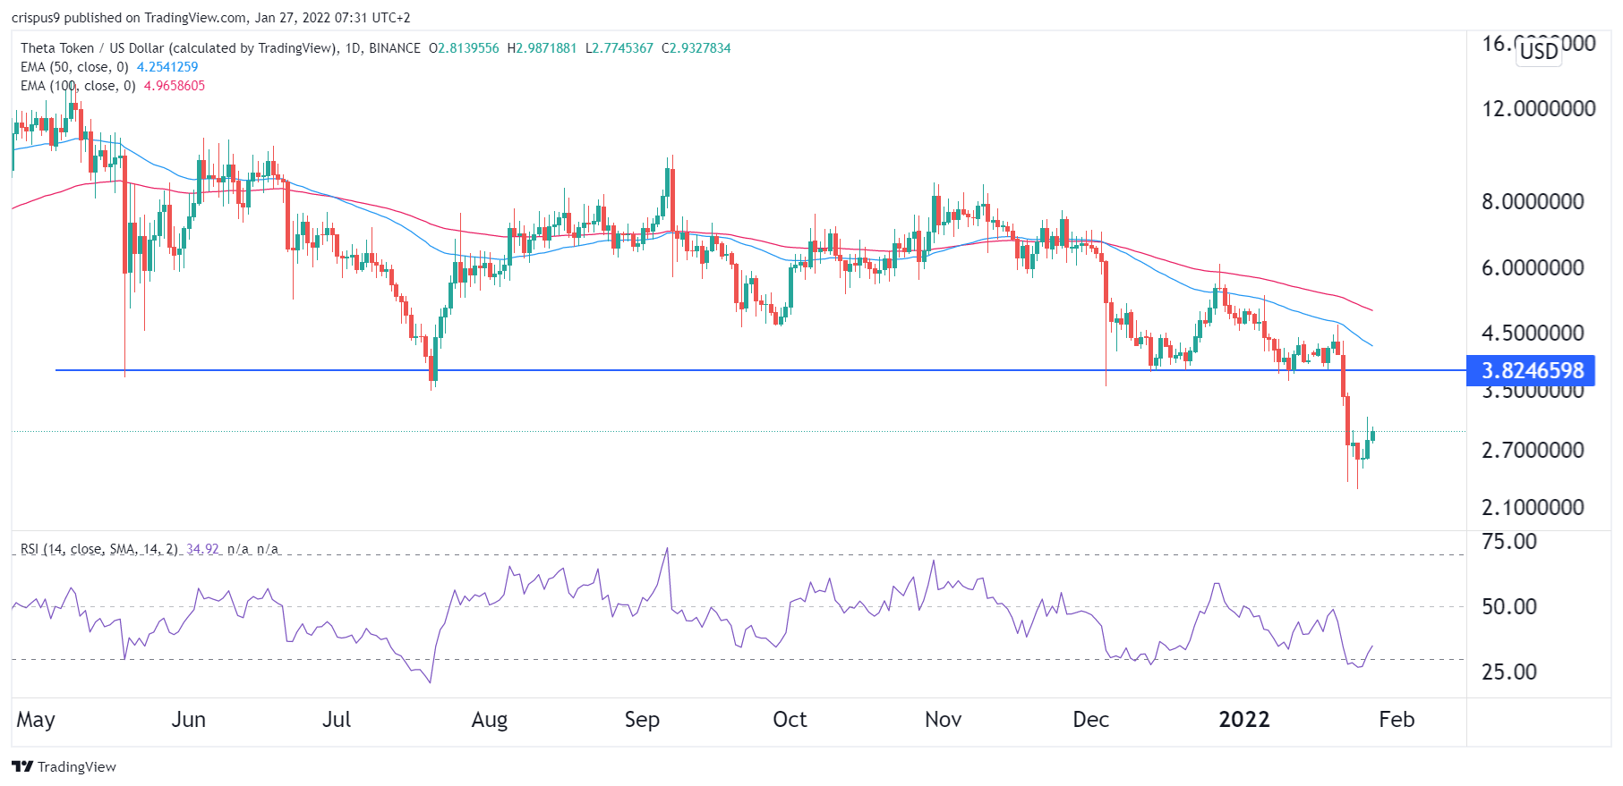The height and width of the screenshot is (786, 1623).
Task: Open the USD currency selector
Action: [x=1539, y=51]
